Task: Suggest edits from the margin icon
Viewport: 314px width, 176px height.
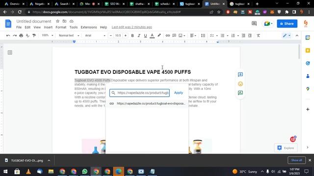Action: click(x=240, y=93)
